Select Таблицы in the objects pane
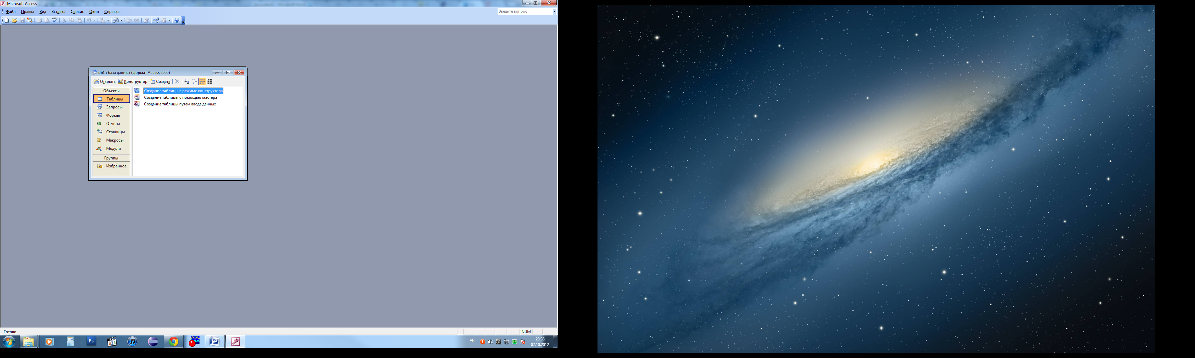This screenshot has height=358, width=1195. pyautogui.click(x=111, y=99)
